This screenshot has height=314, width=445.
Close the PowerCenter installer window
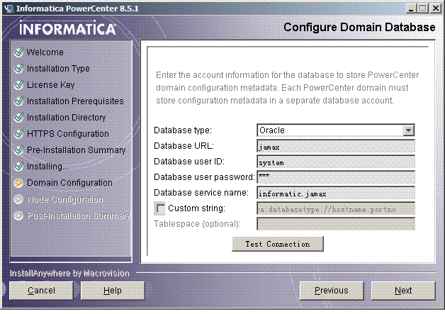[436, 9]
